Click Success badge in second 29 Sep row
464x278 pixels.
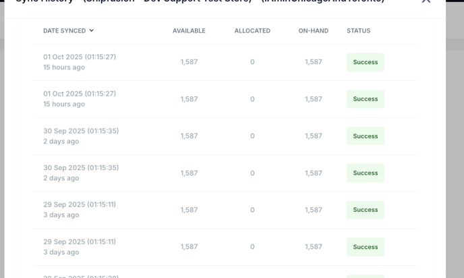coord(366,247)
